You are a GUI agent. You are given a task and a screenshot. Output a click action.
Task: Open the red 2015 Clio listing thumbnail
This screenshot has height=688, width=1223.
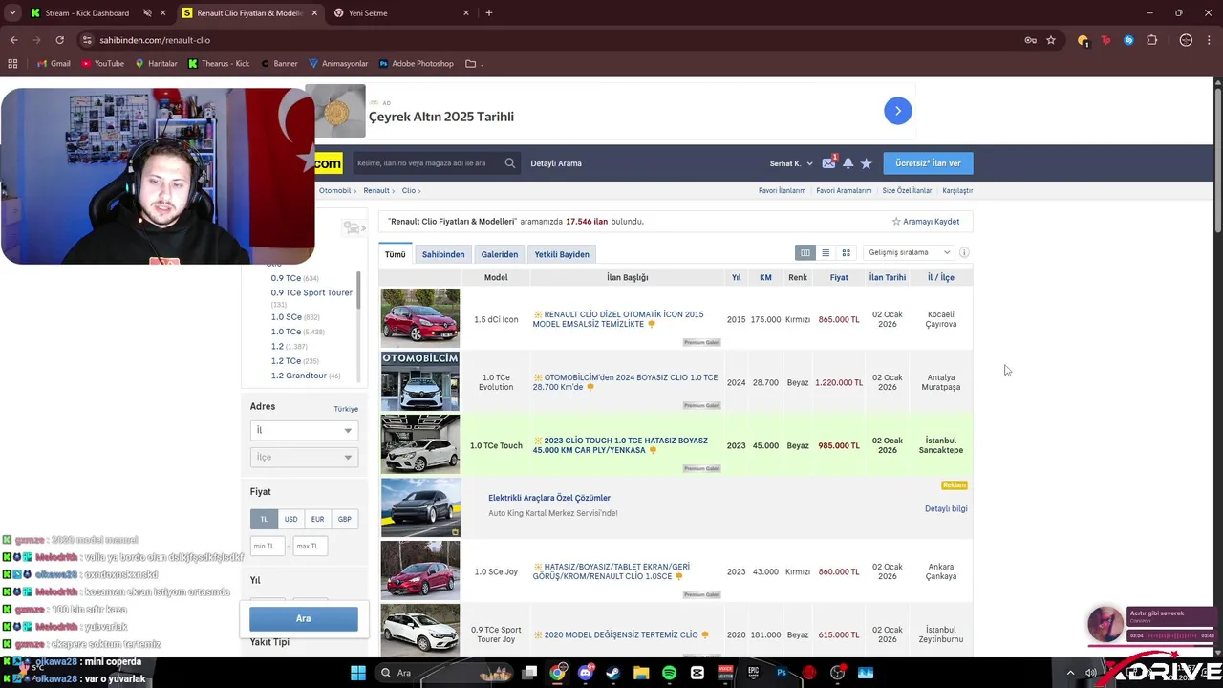tap(420, 318)
